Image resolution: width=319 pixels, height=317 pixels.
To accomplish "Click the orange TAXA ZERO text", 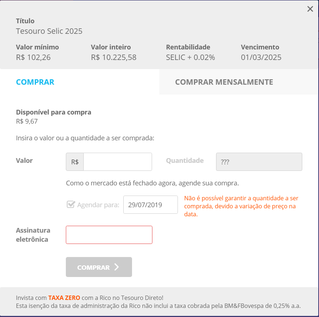I will 64,297.
